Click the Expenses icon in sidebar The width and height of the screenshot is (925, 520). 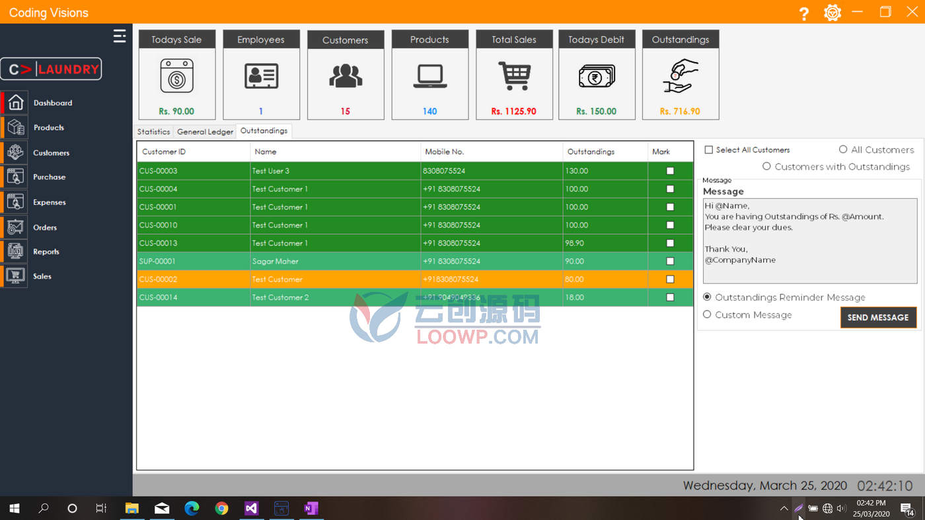click(16, 202)
